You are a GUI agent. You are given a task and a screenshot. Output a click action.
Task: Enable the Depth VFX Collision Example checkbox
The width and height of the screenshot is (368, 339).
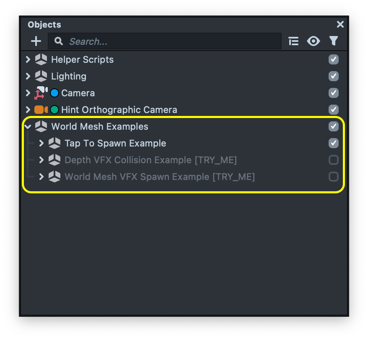[333, 160]
